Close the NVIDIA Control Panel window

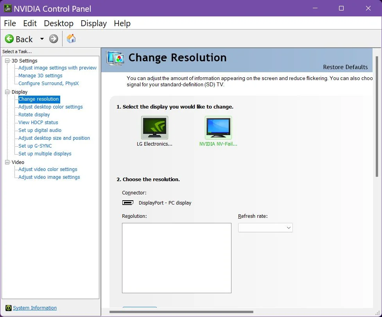368,8
